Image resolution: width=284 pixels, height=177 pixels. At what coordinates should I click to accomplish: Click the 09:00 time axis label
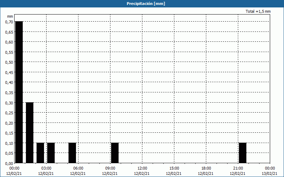[x=110, y=169]
